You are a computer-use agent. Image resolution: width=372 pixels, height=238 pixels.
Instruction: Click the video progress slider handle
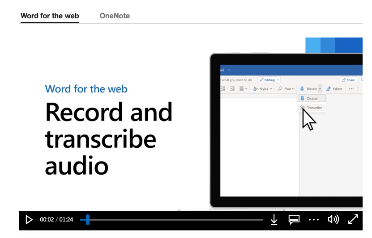tap(88, 220)
